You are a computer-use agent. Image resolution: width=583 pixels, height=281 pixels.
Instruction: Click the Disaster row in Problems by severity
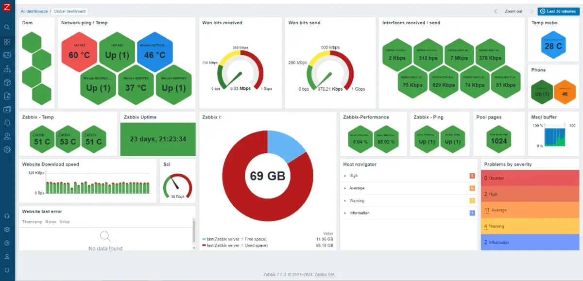(x=530, y=178)
